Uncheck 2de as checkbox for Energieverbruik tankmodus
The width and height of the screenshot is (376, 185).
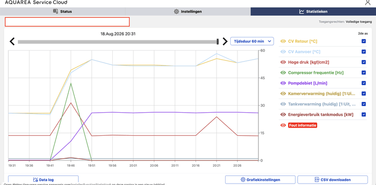click(364, 115)
